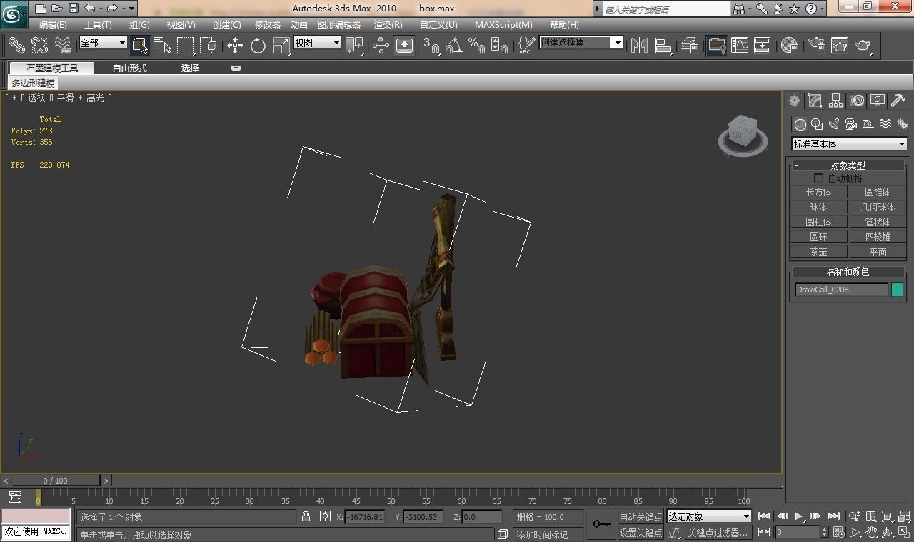
Task: Open Schematic View icon
Action: pos(763,46)
